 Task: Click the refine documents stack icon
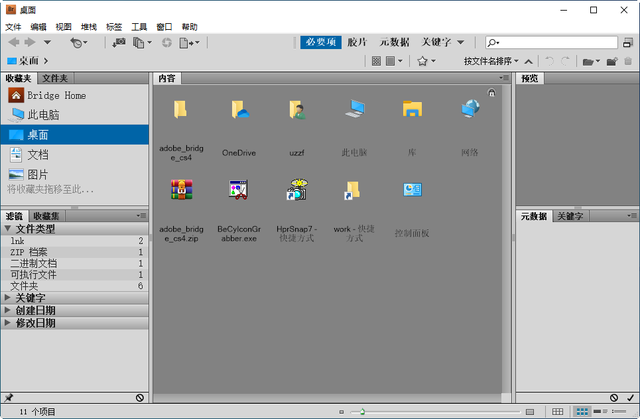(x=139, y=42)
